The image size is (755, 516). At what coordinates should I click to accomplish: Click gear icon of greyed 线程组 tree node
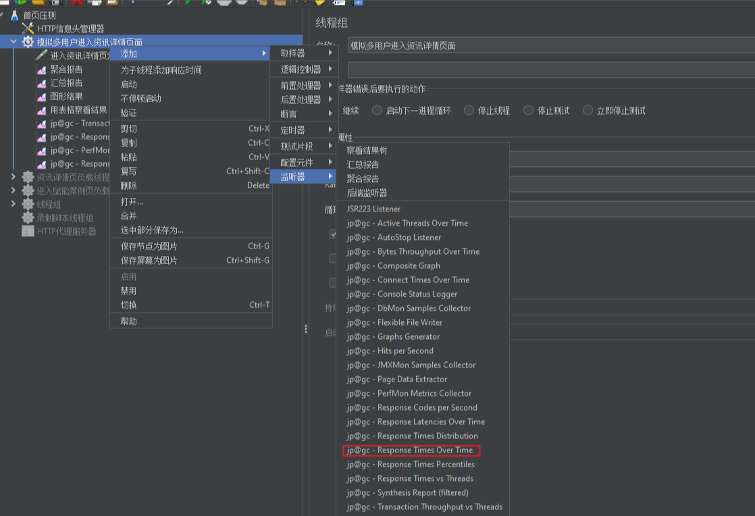[x=28, y=204]
